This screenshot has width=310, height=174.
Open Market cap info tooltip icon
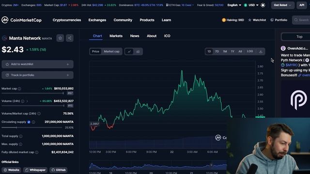[19, 89]
